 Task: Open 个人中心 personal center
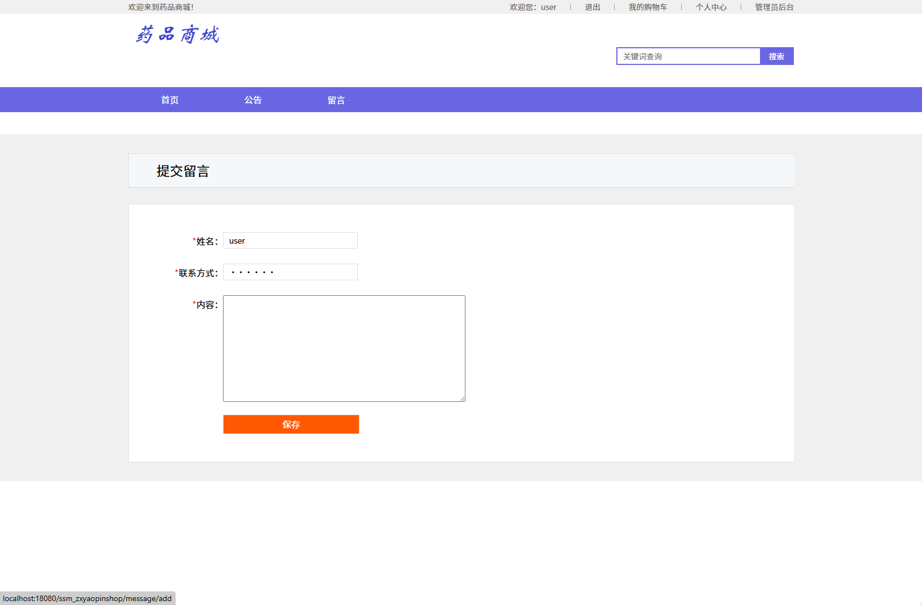click(712, 7)
